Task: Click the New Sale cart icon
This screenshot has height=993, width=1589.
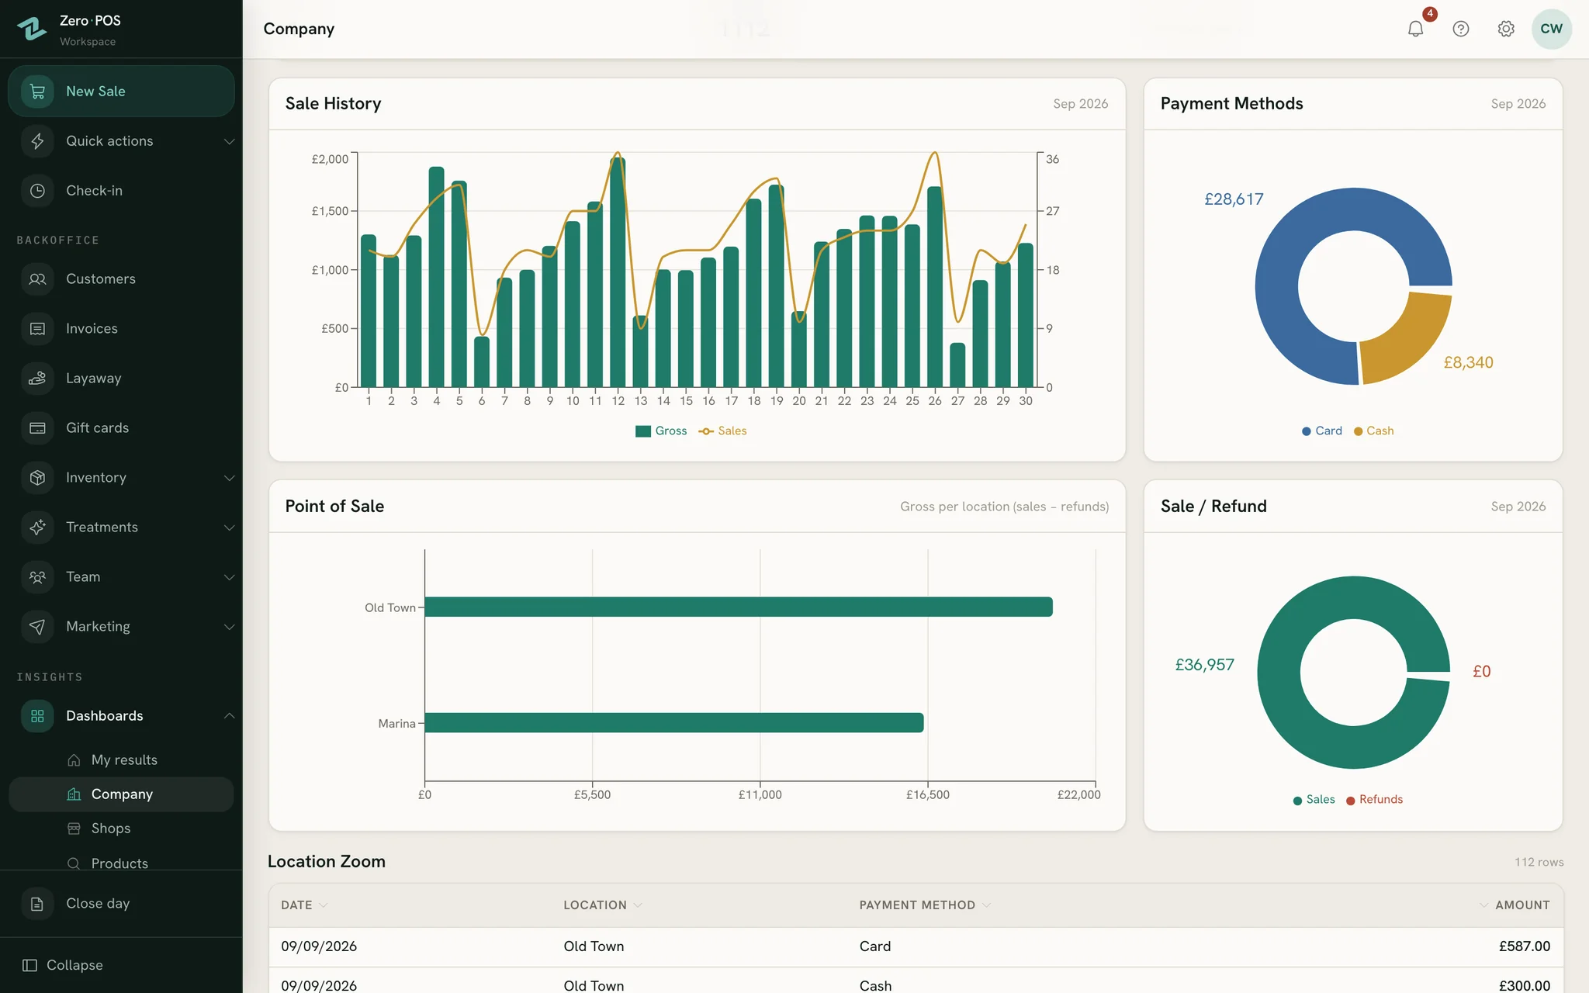Action: click(x=37, y=92)
